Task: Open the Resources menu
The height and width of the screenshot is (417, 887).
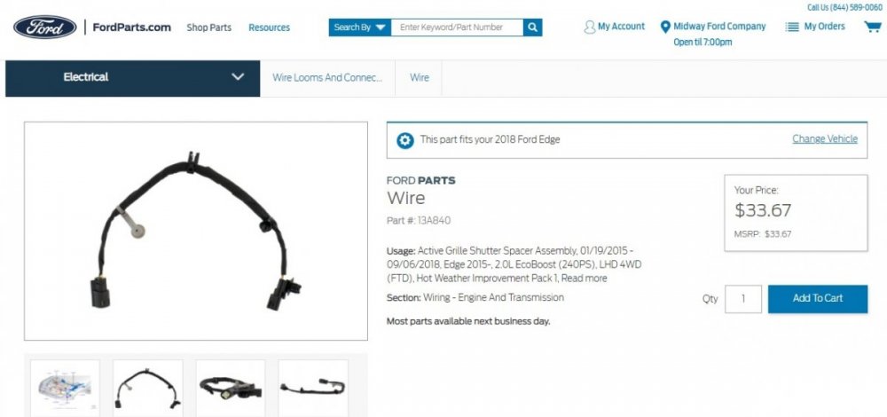Action: [270, 28]
